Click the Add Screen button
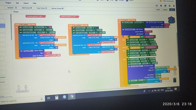Viewport: 196px width, 110px height. coord(27,8)
